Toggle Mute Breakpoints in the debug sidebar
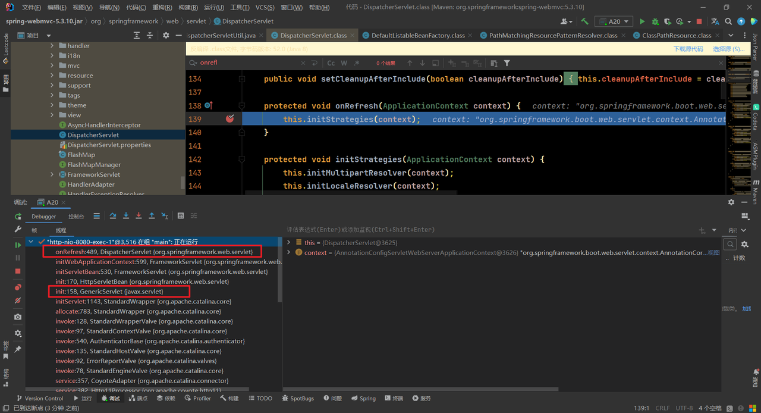 tap(18, 301)
